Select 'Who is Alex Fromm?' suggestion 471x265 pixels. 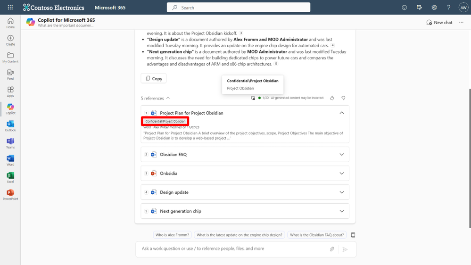172,235
